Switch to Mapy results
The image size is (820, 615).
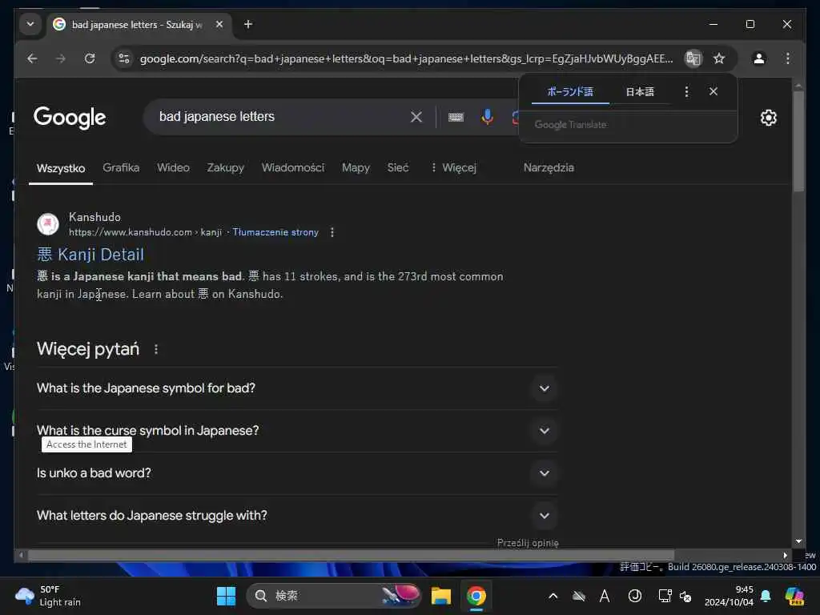[x=356, y=167]
